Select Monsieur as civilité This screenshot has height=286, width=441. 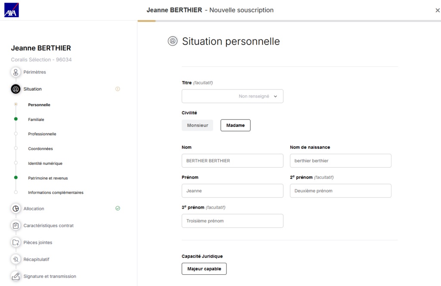(197, 125)
